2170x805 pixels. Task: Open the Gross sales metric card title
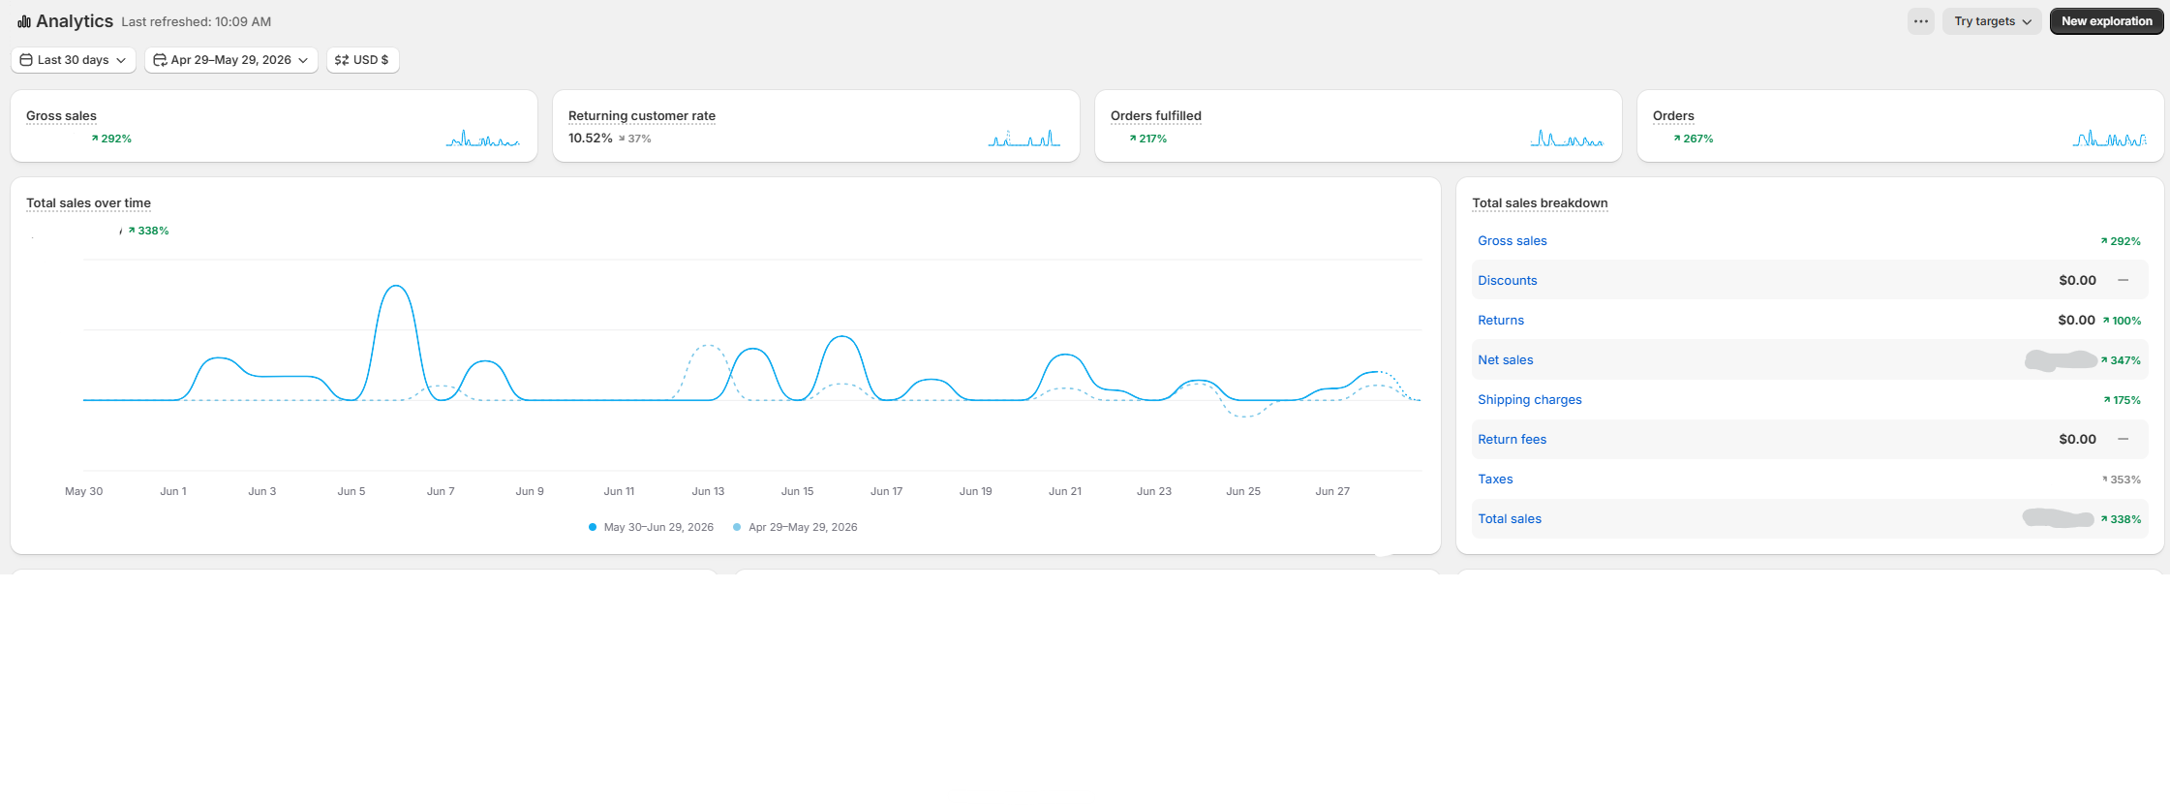point(61,116)
